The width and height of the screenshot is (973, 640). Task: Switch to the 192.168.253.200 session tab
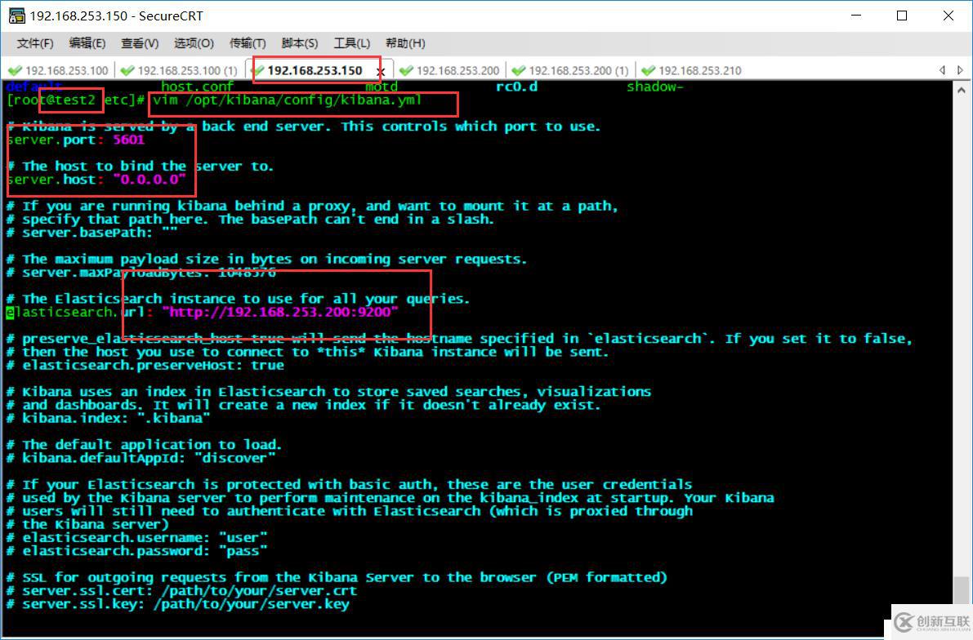coord(450,71)
